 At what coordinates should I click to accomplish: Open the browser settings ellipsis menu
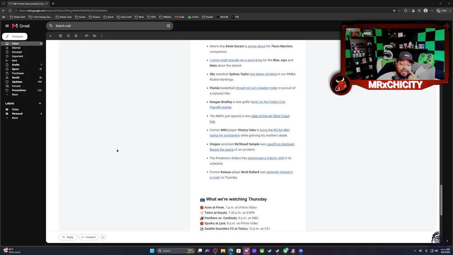pyautogui.click(x=432, y=11)
